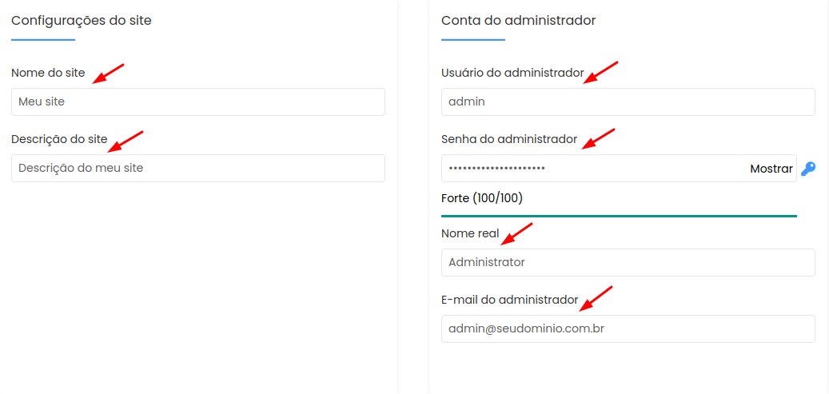Click the E-mail do administrador field
829x394 pixels.
click(628, 329)
